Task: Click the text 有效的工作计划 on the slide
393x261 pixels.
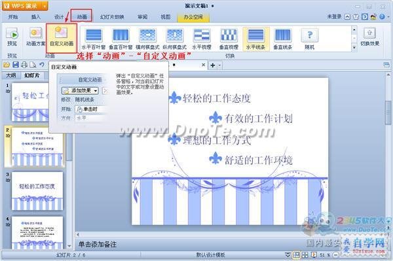Action: [x=259, y=118]
